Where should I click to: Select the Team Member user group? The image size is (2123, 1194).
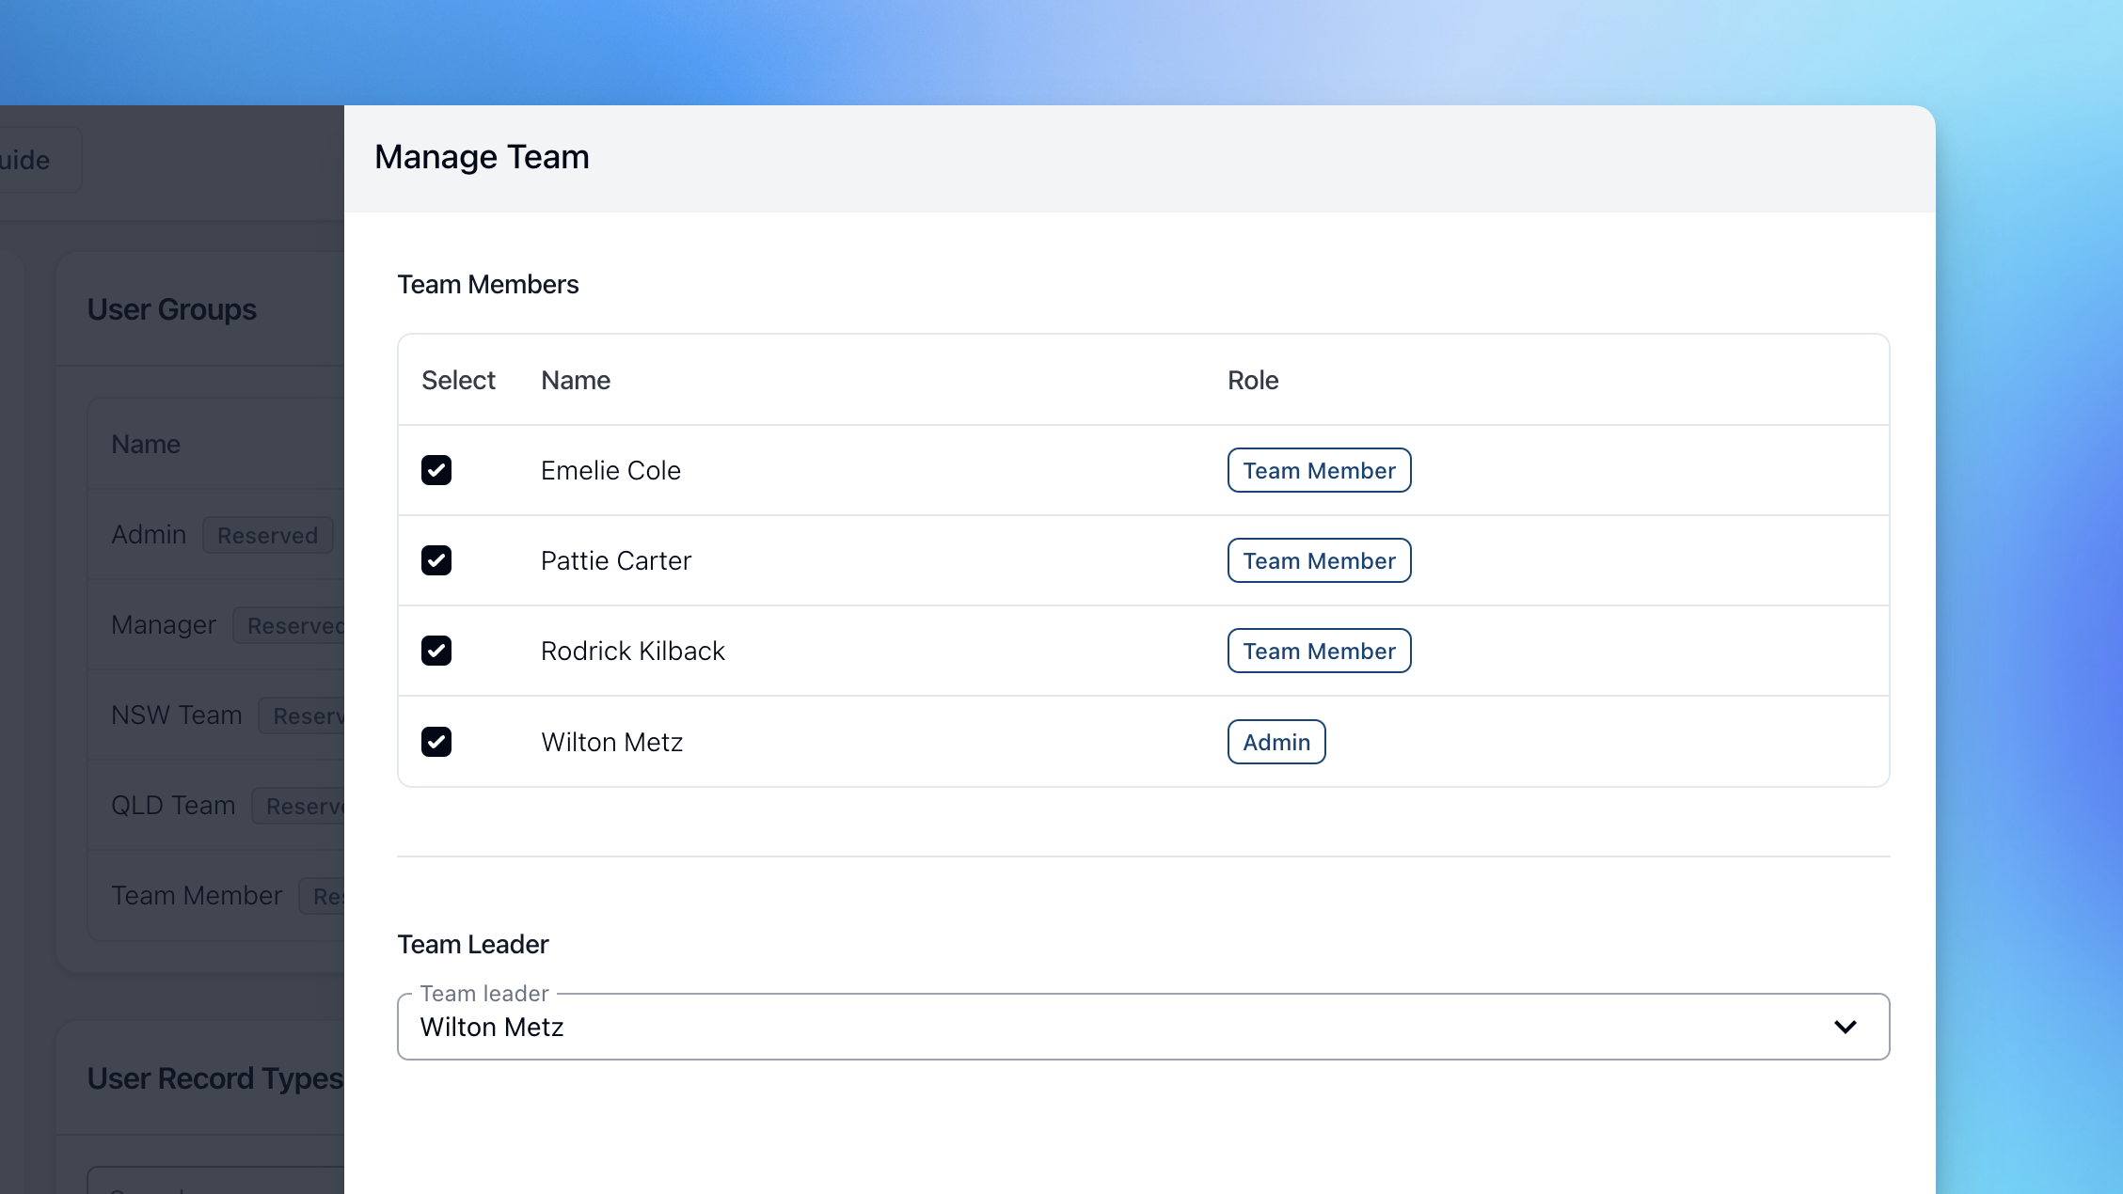[x=197, y=895]
